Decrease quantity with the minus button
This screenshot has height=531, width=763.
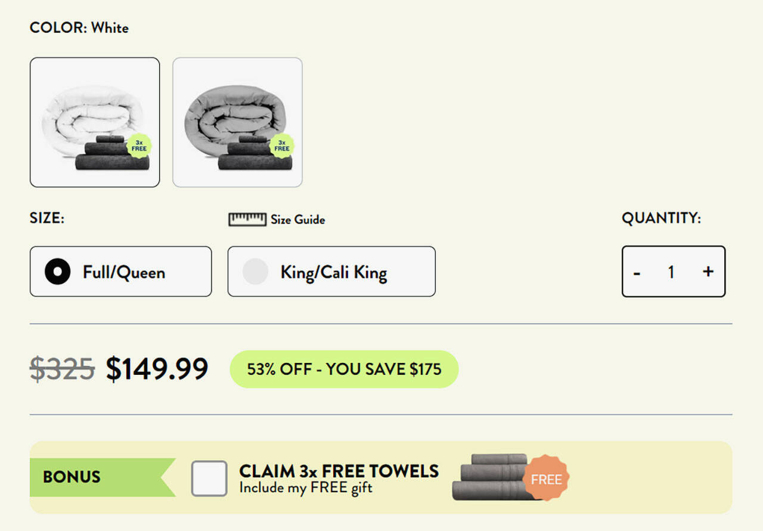(637, 272)
